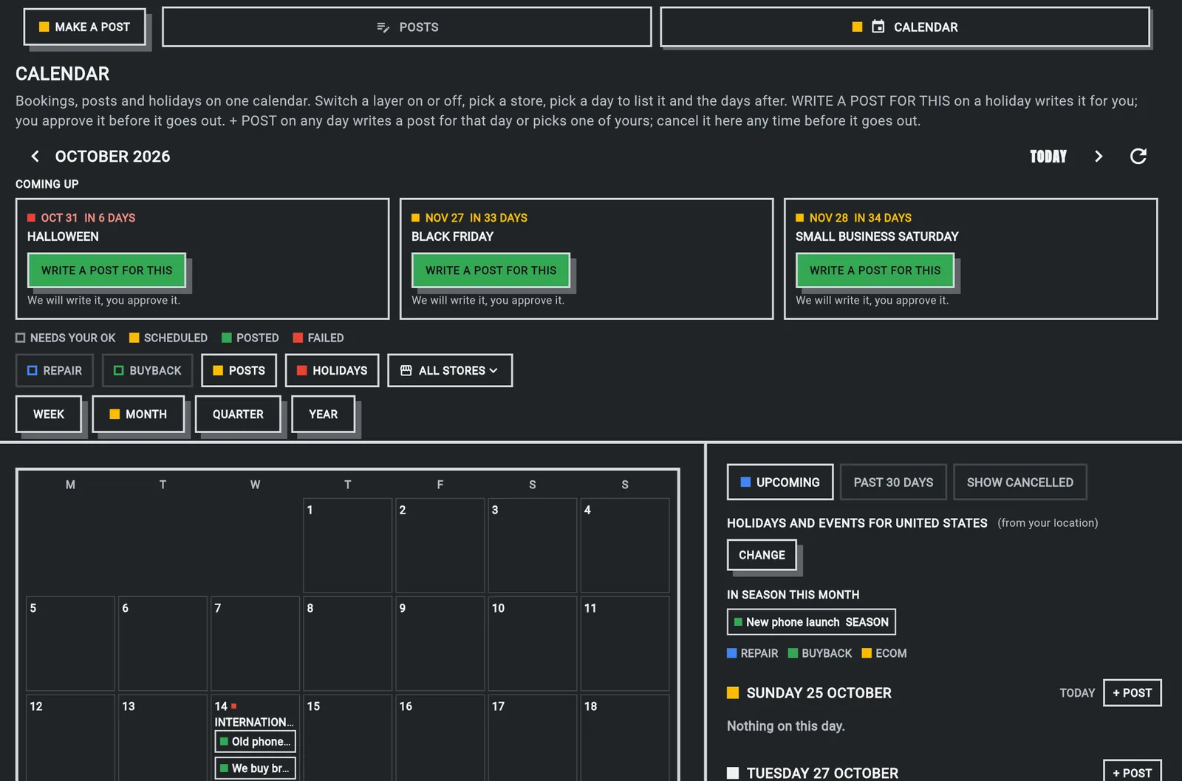Click the 'COMING UP' heading
The height and width of the screenshot is (781, 1182).
click(x=47, y=184)
